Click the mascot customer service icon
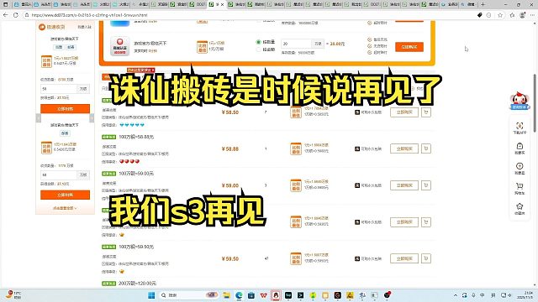 coord(520,101)
